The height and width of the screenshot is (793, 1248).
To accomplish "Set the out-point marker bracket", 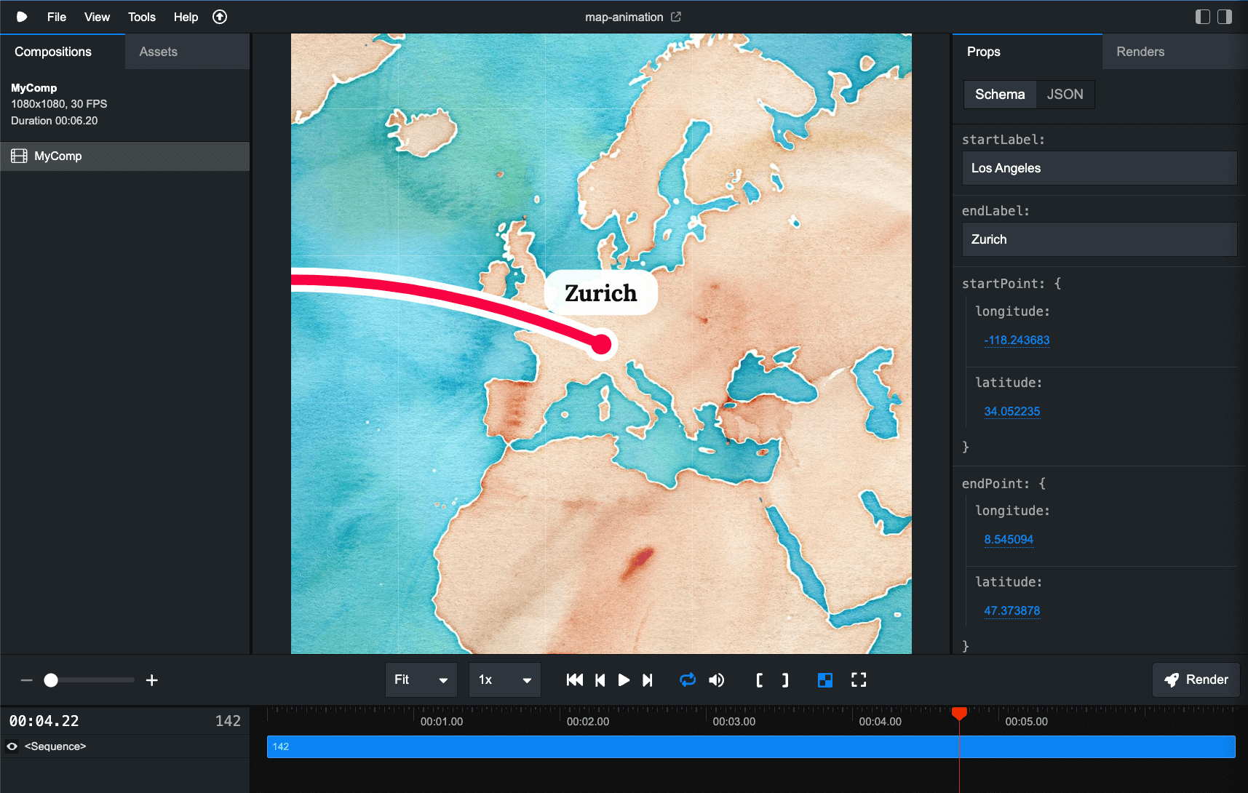I will click(785, 680).
